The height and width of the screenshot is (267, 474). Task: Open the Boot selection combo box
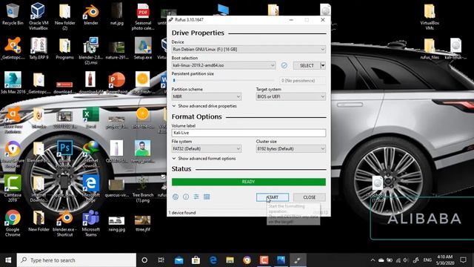[224, 65]
